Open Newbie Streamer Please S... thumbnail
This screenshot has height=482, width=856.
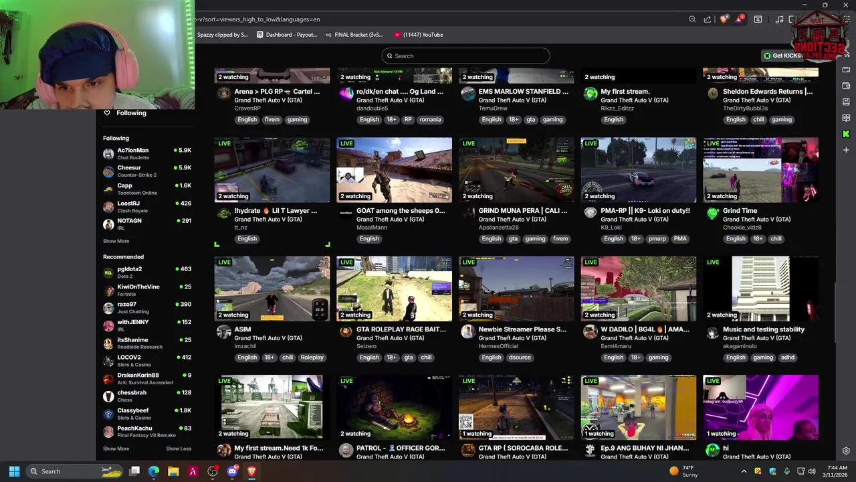(516, 289)
